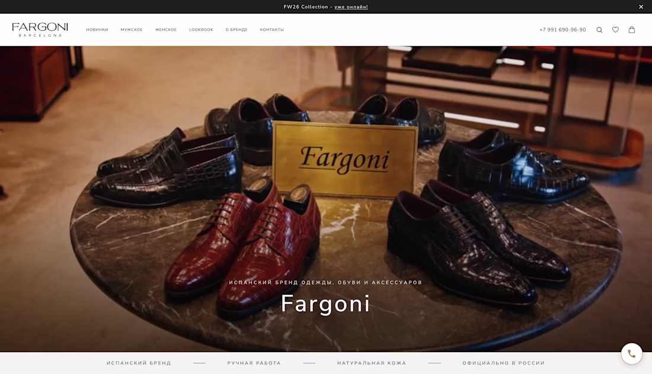Click 'FW26 Collection' announcement text

(x=306, y=7)
